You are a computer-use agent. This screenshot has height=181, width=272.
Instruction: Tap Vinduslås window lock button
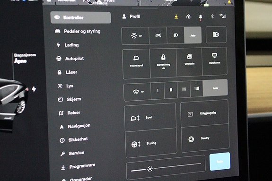189,62
